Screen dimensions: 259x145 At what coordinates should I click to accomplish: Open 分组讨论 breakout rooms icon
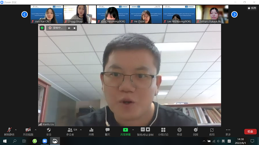[x=163, y=132]
